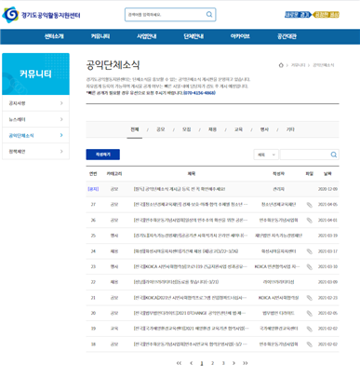
Task: Go to the first page with the double-left arrow
Action: point(179,363)
